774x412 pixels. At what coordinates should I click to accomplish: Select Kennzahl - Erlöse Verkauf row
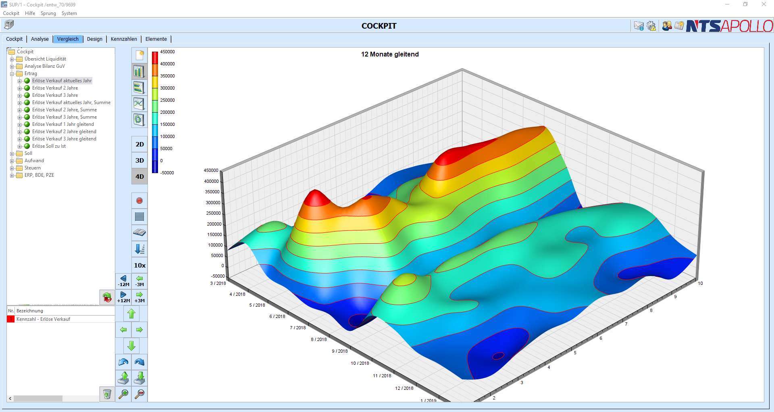pyautogui.click(x=61, y=319)
